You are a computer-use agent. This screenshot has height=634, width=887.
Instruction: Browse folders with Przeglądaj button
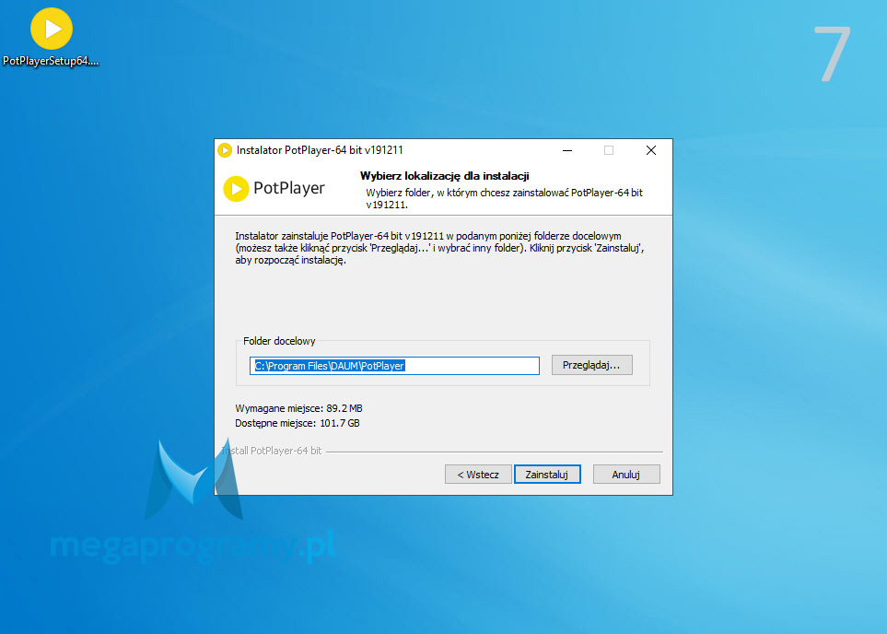591,365
